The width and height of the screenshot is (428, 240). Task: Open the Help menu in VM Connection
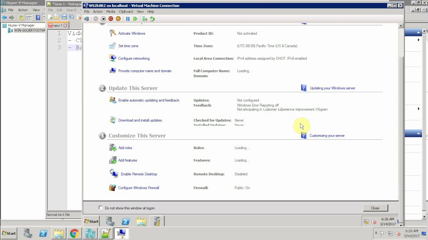(x=150, y=12)
